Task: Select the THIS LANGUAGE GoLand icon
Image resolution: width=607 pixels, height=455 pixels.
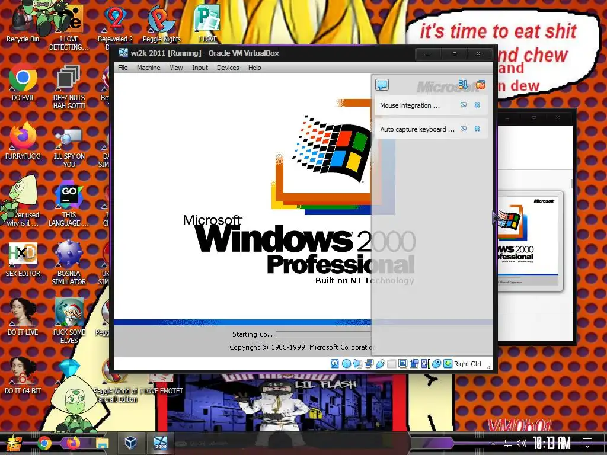Action: pos(69,204)
